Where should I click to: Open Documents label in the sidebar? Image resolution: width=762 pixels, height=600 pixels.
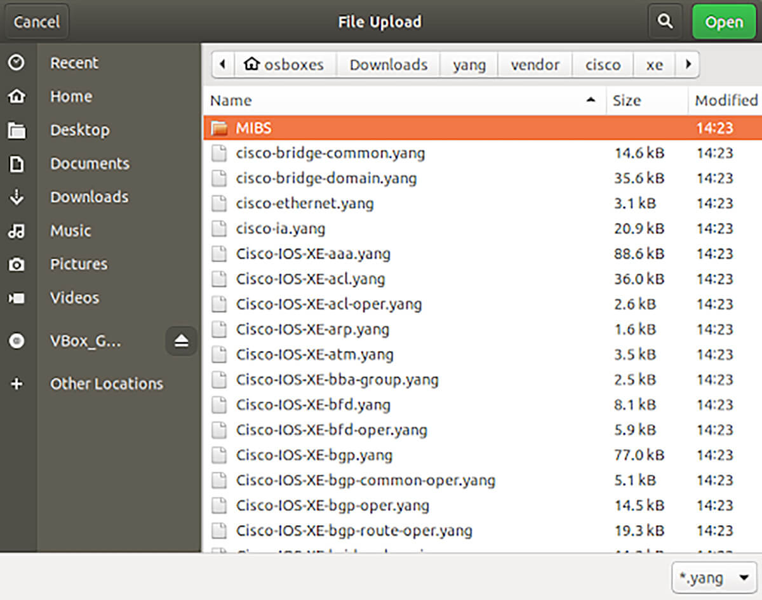(90, 164)
